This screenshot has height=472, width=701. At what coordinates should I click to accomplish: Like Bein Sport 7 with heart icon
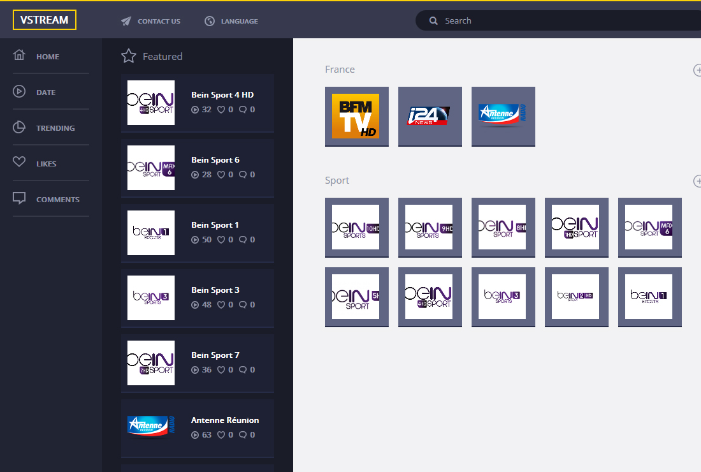click(x=221, y=370)
